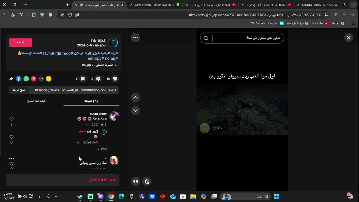Open the n6_ap3 username link

[98, 40]
